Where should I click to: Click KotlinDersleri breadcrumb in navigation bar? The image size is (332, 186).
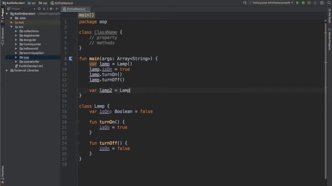click(x=13, y=3)
